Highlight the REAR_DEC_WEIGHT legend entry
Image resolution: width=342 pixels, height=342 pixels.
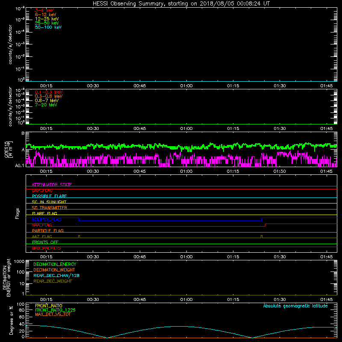pyautogui.click(x=53, y=281)
